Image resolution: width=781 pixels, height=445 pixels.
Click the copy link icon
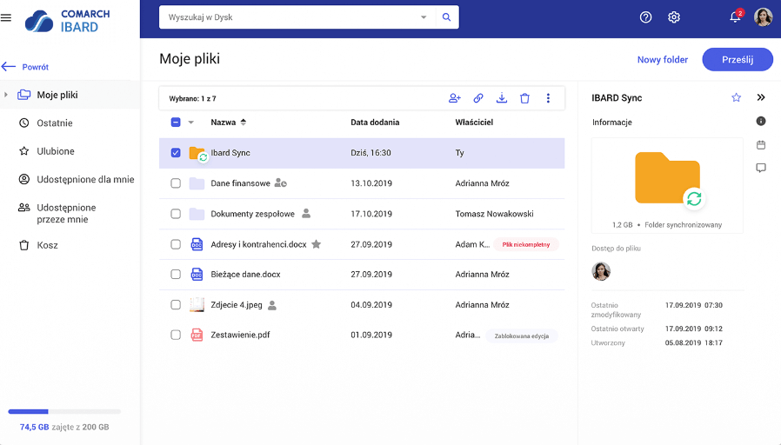click(478, 98)
